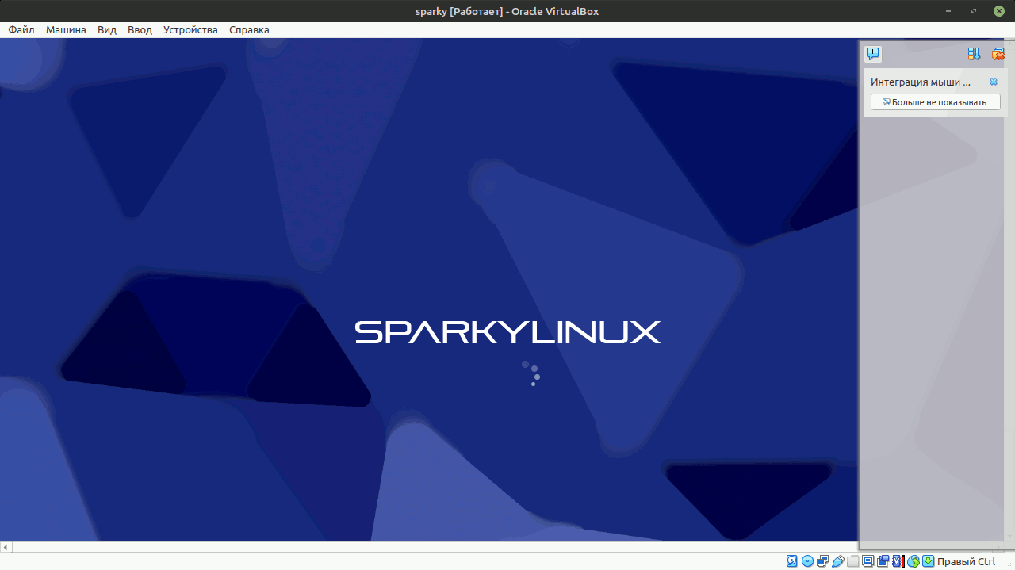Screen dimensions: 1015x570
Task: Minimize the VirtualBox window
Action: (949, 11)
